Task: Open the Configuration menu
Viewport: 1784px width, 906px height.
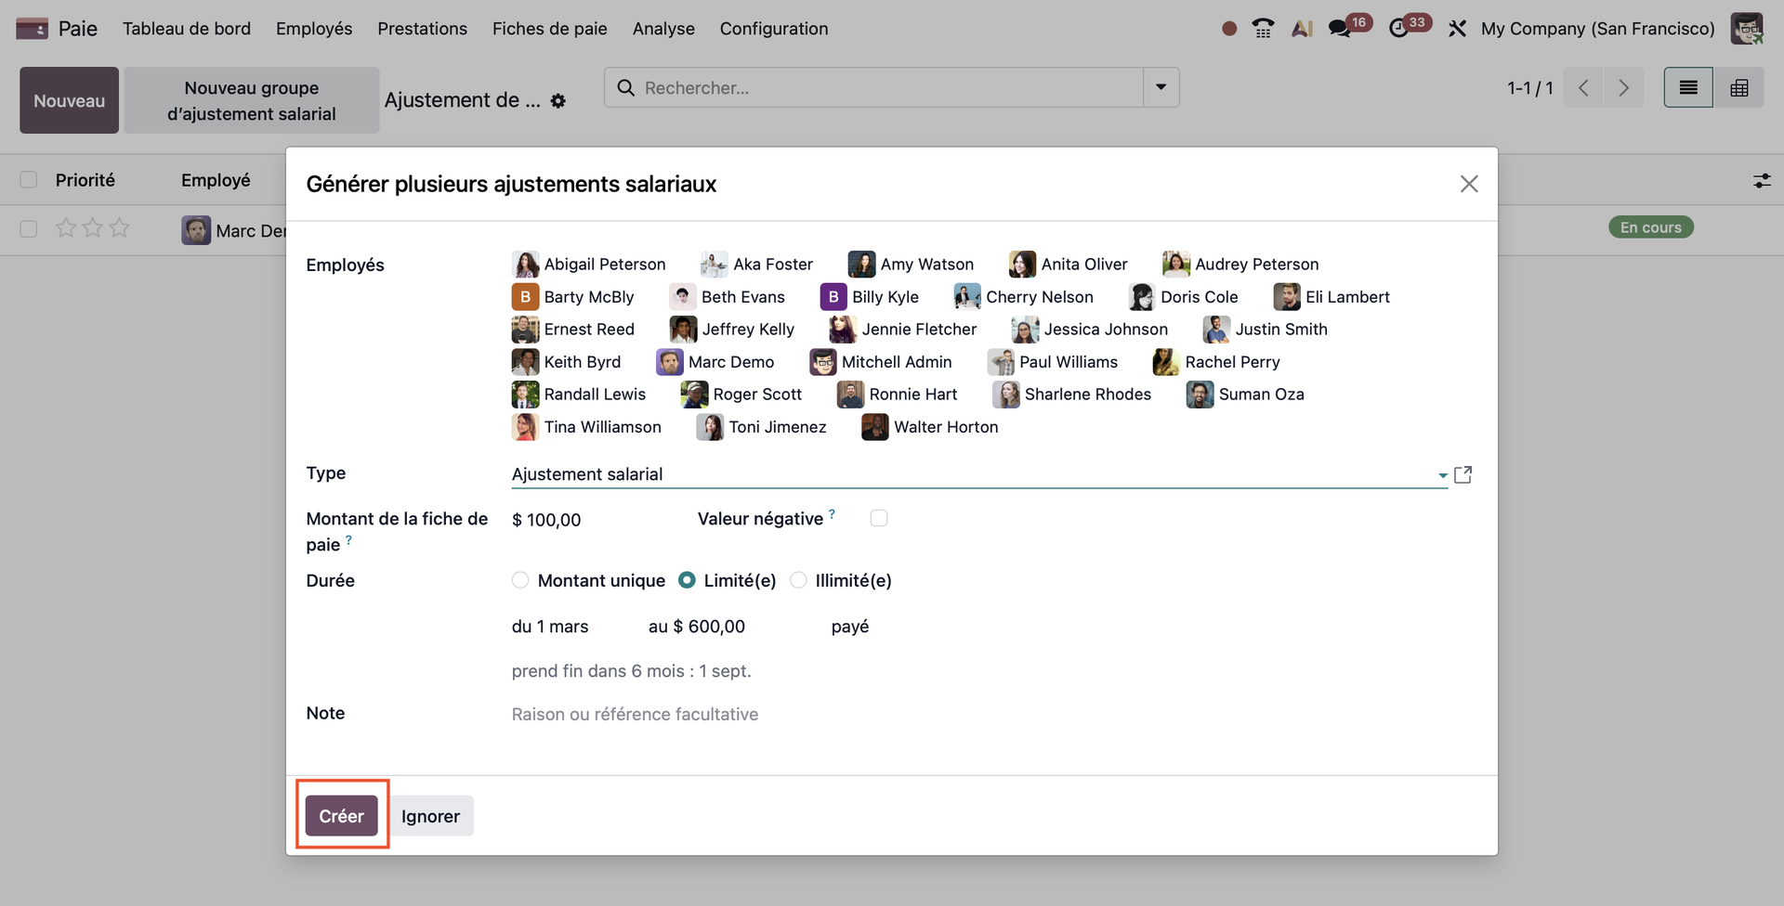Action: pyautogui.click(x=773, y=29)
